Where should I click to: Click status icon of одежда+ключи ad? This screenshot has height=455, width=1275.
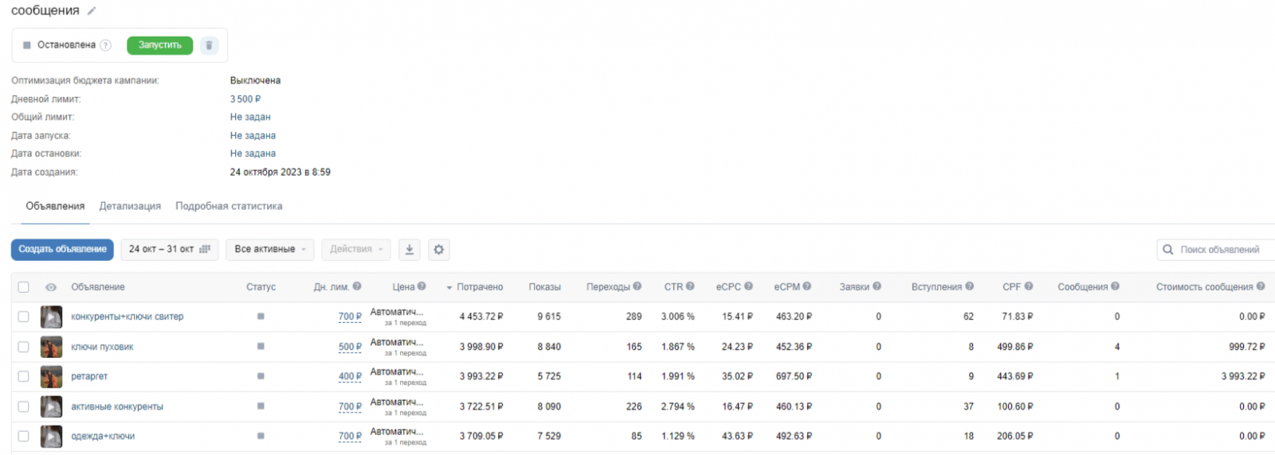coord(261,436)
